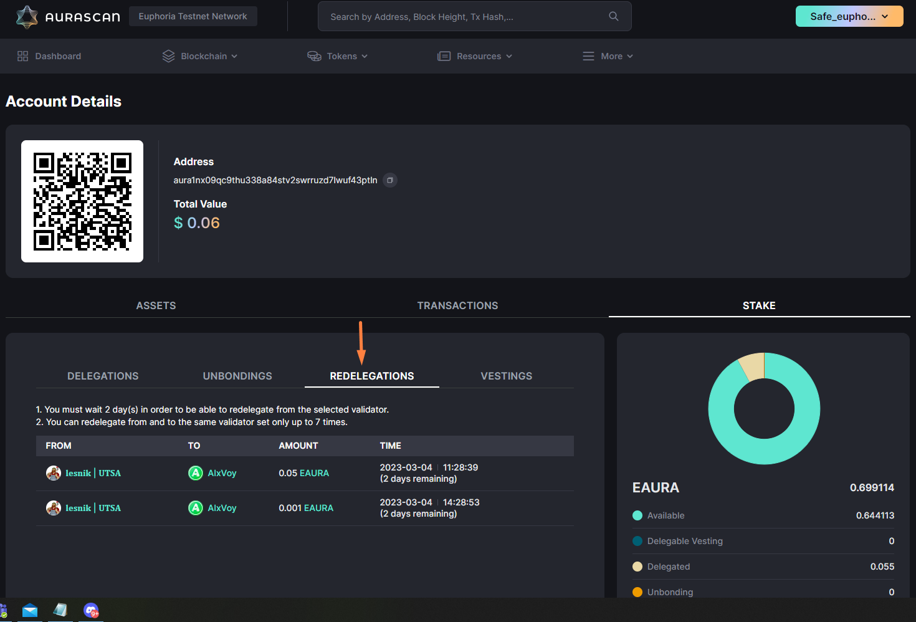Click the 2023-03-04 11:28:39 time cell
916x622 pixels.
coord(429,473)
